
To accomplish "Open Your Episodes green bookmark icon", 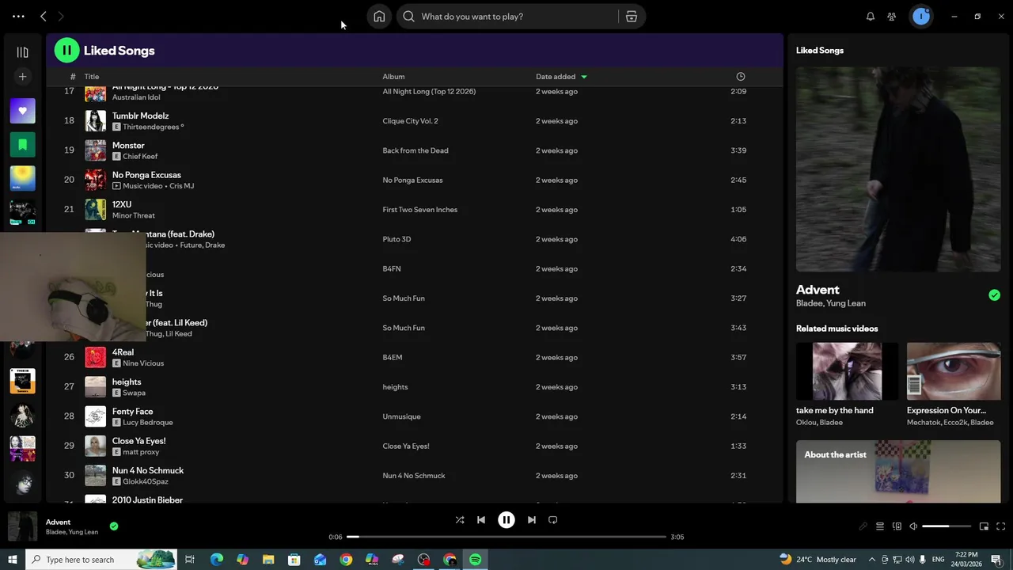I will (x=22, y=145).
